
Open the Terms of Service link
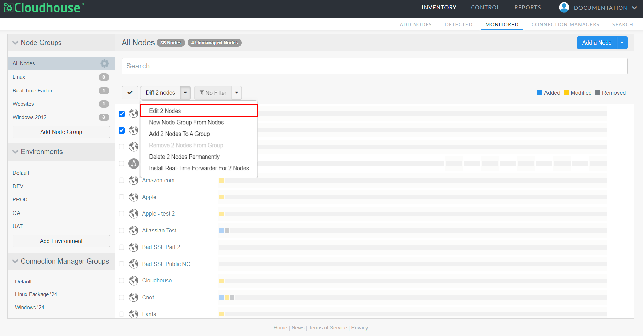click(x=328, y=328)
